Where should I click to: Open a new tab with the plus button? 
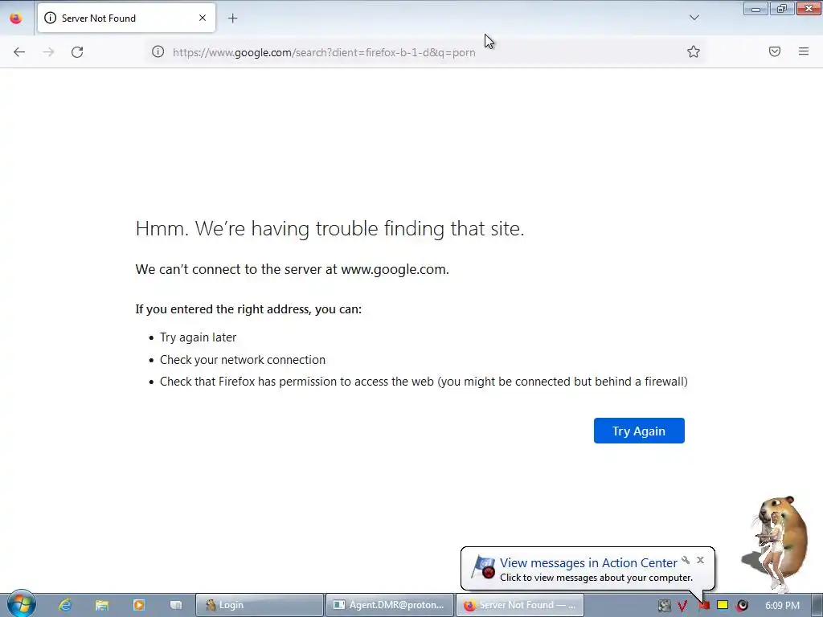[x=232, y=18]
